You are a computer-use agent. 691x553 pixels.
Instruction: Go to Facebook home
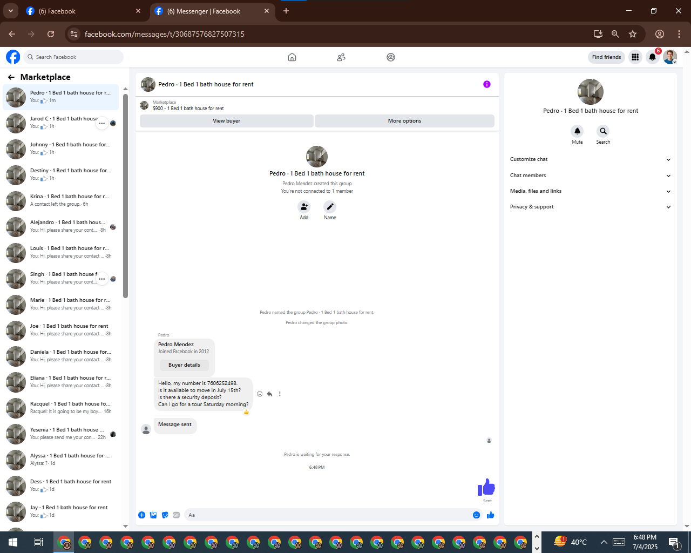292,57
